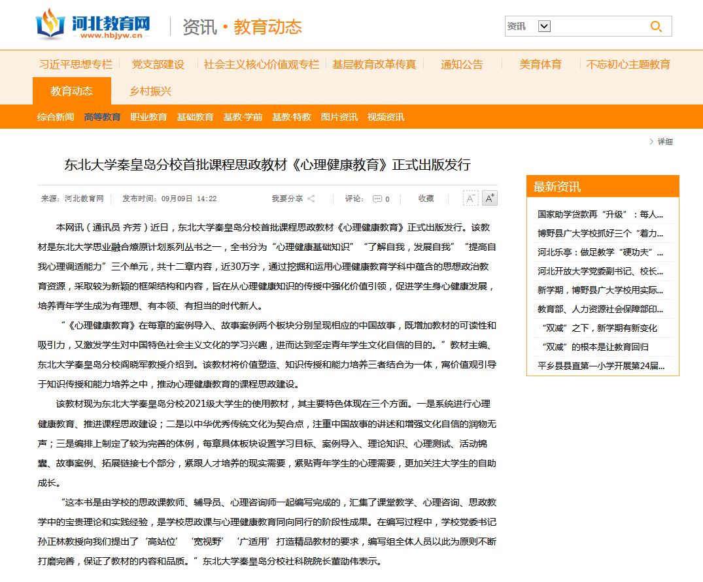Open news item 河北开放大学党委副书记、校长
The width and height of the screenshot is (703, 582).
[x=600, y=271]
